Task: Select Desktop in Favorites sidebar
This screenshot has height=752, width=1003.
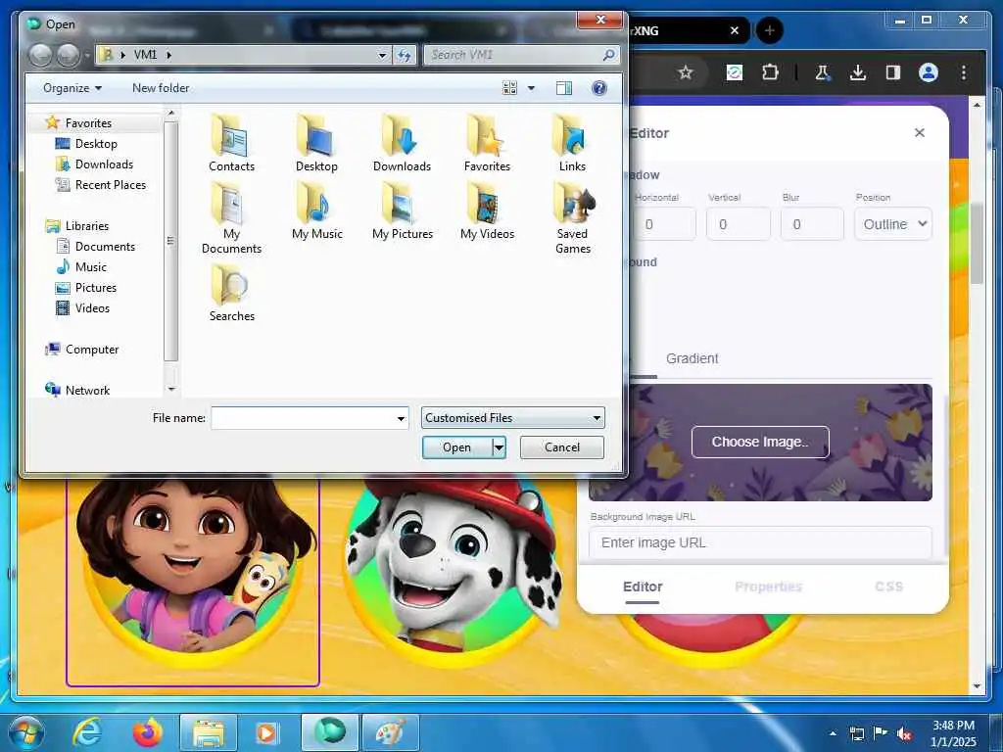Action: 96,144
